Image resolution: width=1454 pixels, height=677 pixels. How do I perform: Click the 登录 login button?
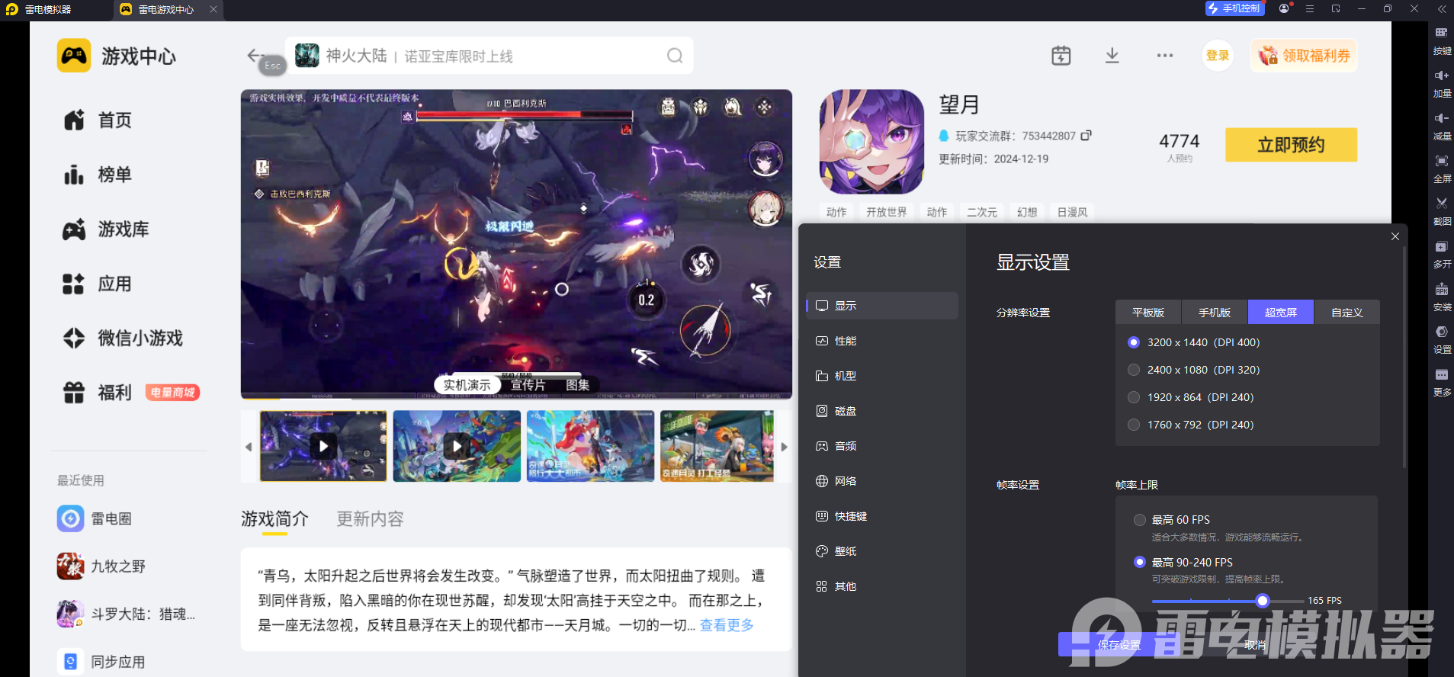(x=1218, y=56)
